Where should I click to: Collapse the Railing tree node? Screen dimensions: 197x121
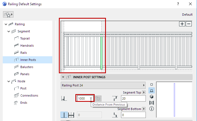pos(6,24)
